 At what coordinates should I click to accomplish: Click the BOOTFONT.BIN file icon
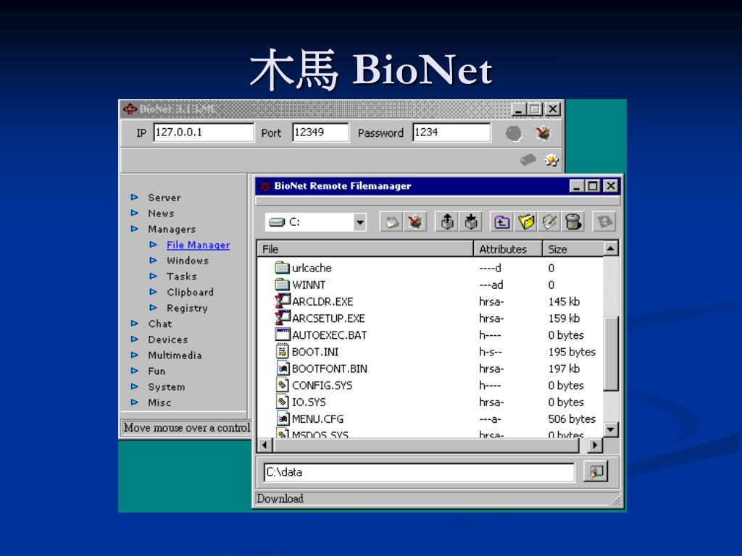(282, 368)
